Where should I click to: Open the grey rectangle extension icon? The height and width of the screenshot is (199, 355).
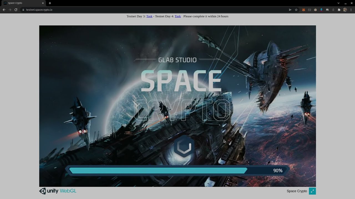coord(327,10)
